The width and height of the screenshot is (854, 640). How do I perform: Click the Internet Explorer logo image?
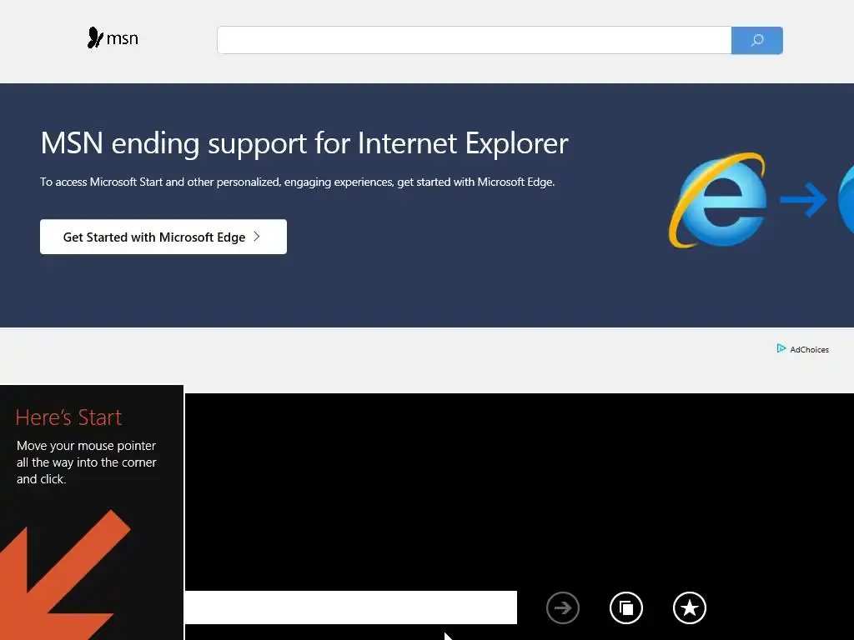[x=718, y=200]
